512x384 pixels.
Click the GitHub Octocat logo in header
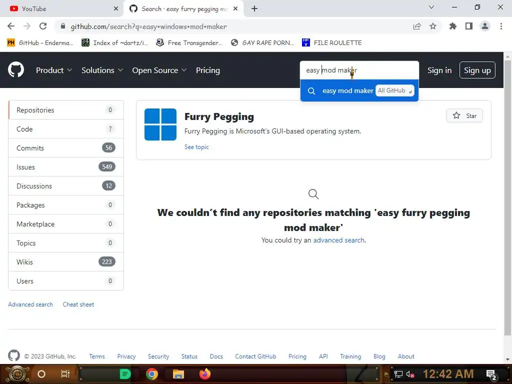click(16, 70)
